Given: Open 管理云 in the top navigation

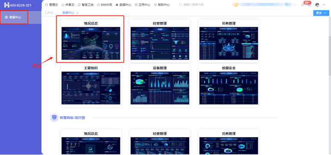Looking at the screenshot, I should click(52, 5).
